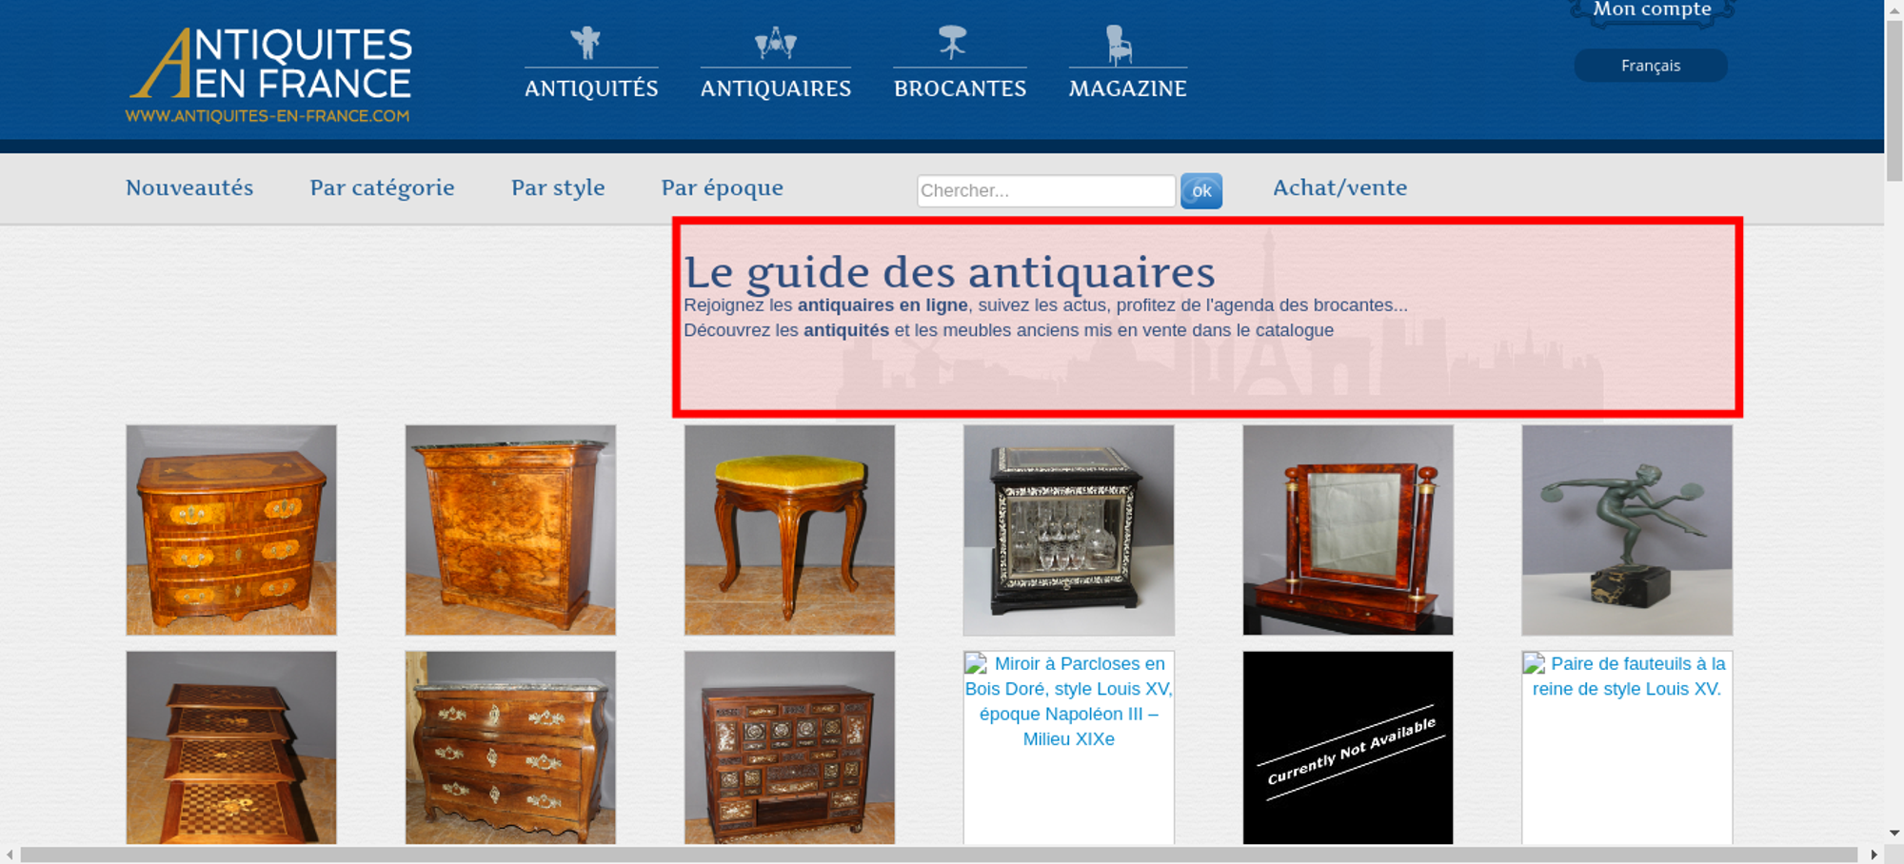This screenshot has width=1904, height=864.
Task: Click the right arrow of horizontal scrollbar
Action: (x=1874, y=854)
